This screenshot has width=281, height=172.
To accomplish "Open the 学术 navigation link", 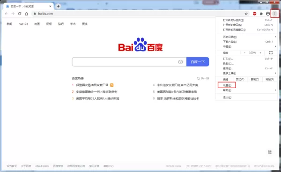I will tap(73, 24).
